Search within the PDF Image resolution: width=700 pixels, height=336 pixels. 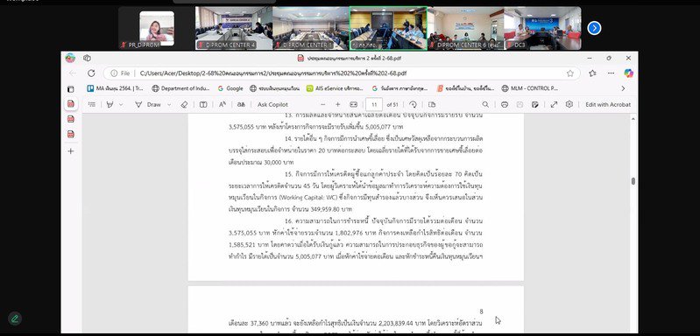click(x=485, y=104)
